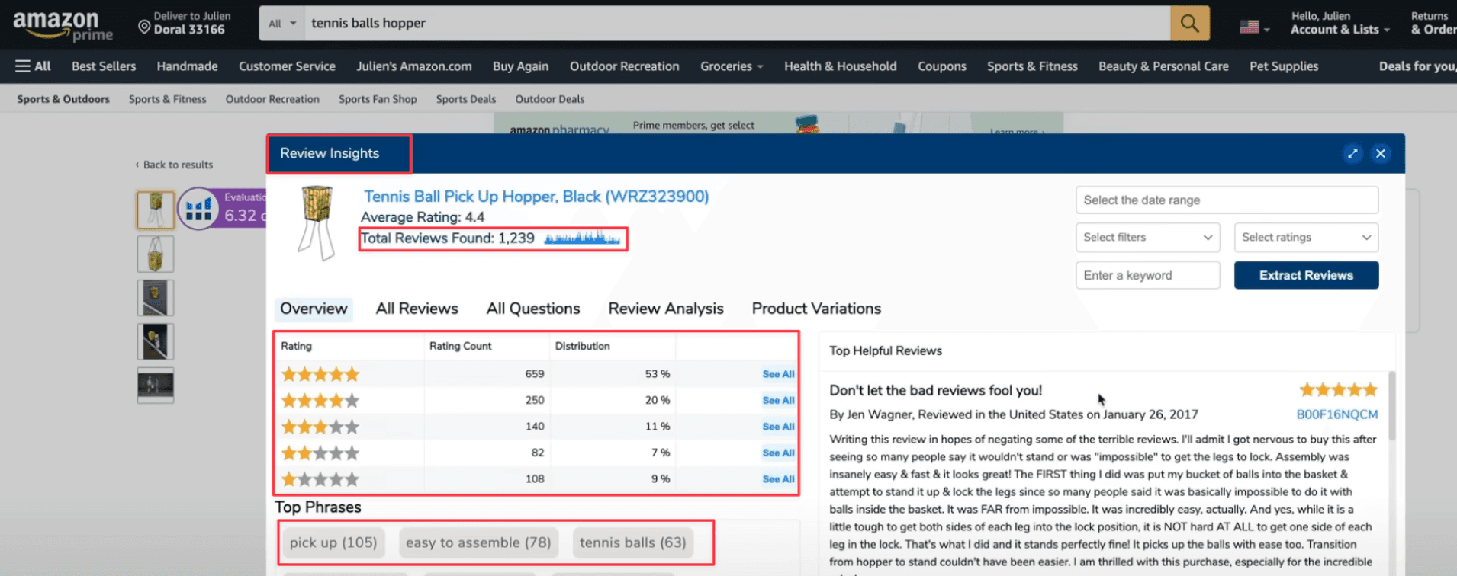Open the All search category dropdown
This screenshot has height=576, width=1457.
click(x=281, y=24)
